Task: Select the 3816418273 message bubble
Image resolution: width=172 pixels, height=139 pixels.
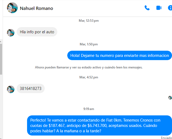Action: tap(31, 89)
